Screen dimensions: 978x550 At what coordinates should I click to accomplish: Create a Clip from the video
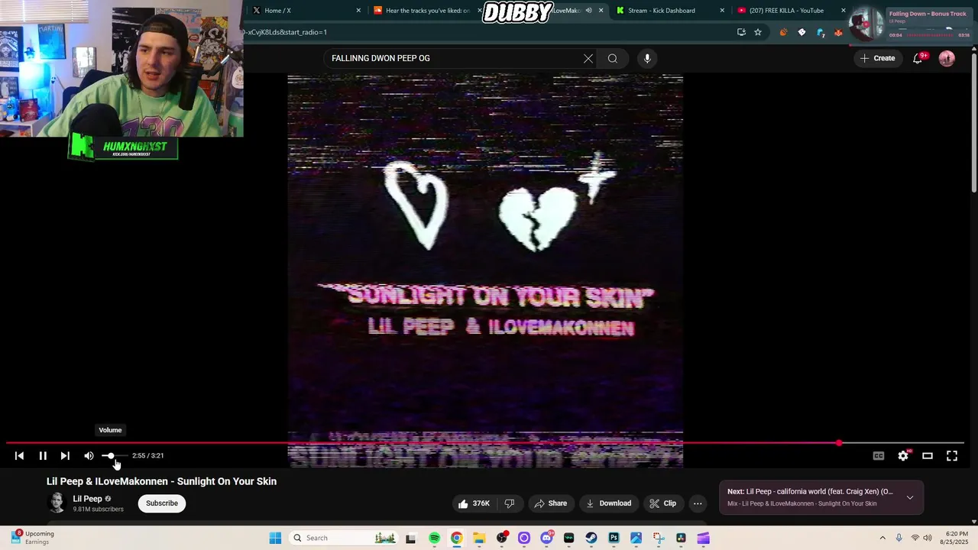pos(662,503)
